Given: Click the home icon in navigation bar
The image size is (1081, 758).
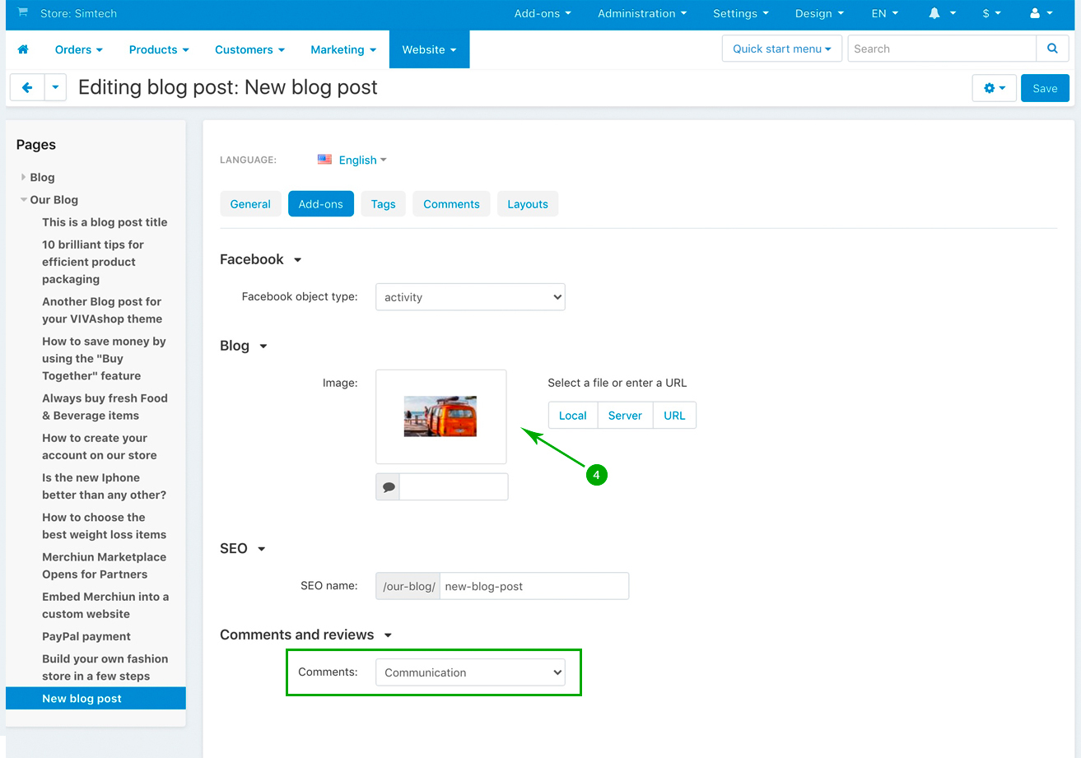Looking at the screenshot, I should (x=23, y=49).
